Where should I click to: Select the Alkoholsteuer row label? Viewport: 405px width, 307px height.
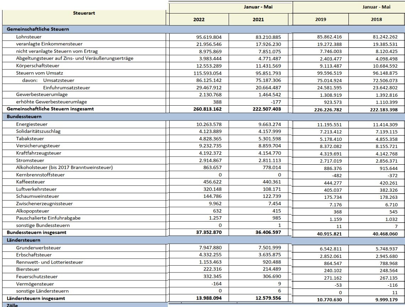click(64, 168)
